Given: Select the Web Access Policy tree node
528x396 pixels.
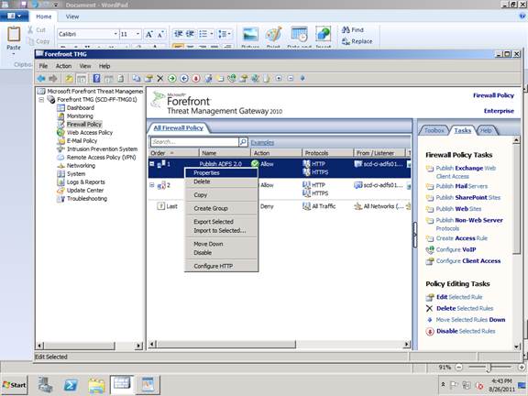Looking at the screenshot, I should (90, 133).
